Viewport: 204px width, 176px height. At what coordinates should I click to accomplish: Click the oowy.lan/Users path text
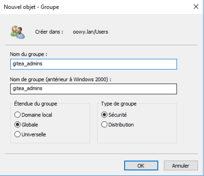click(x=90, y=32)
